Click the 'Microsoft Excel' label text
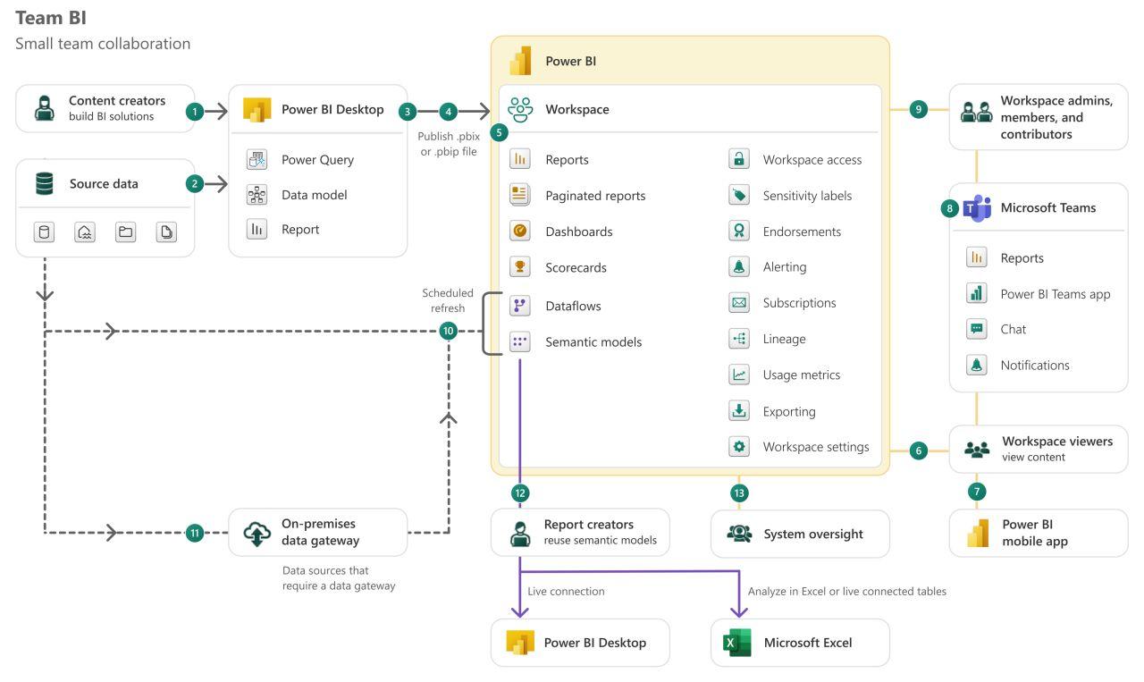1144x682 pixels. [807, 643]
